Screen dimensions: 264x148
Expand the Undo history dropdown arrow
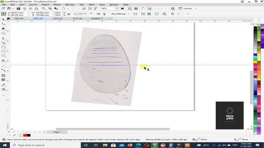[x=68, y=8]
